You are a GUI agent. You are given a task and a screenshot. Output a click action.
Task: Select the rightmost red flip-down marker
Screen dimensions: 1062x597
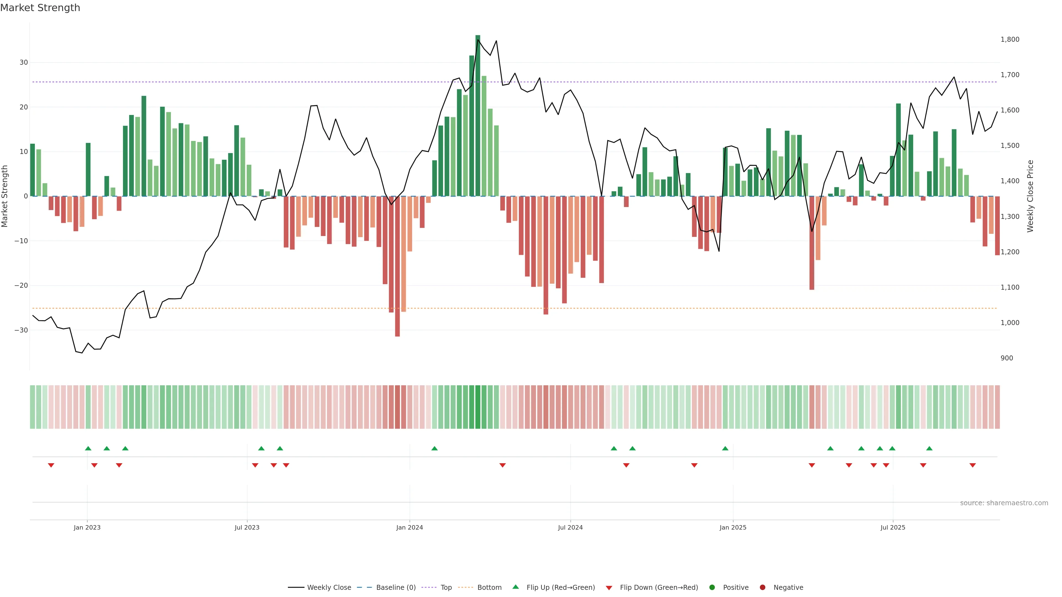[x=973, y=465]
